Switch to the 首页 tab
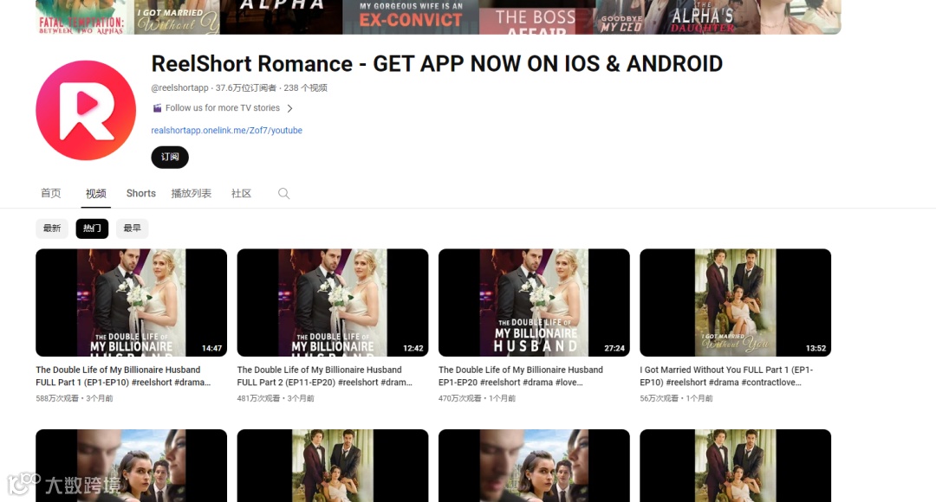The height and width of the screenshot is (502, 936). tap(51, 193)
